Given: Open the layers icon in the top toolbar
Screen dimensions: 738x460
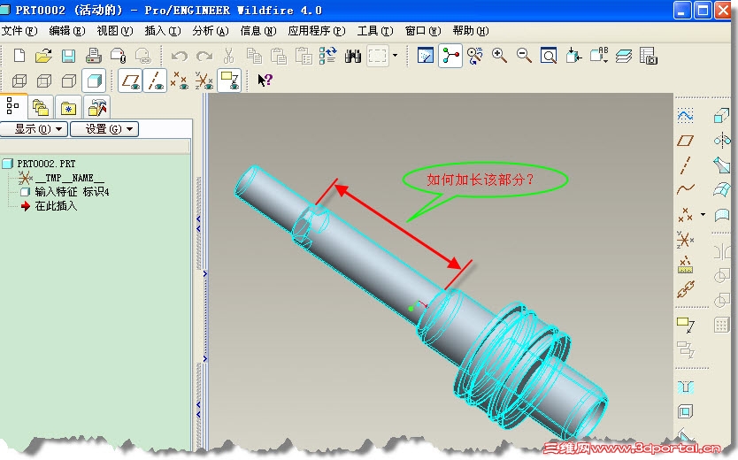Looking at the screenshot, I should pyautogui.click(x=624, y=56).
